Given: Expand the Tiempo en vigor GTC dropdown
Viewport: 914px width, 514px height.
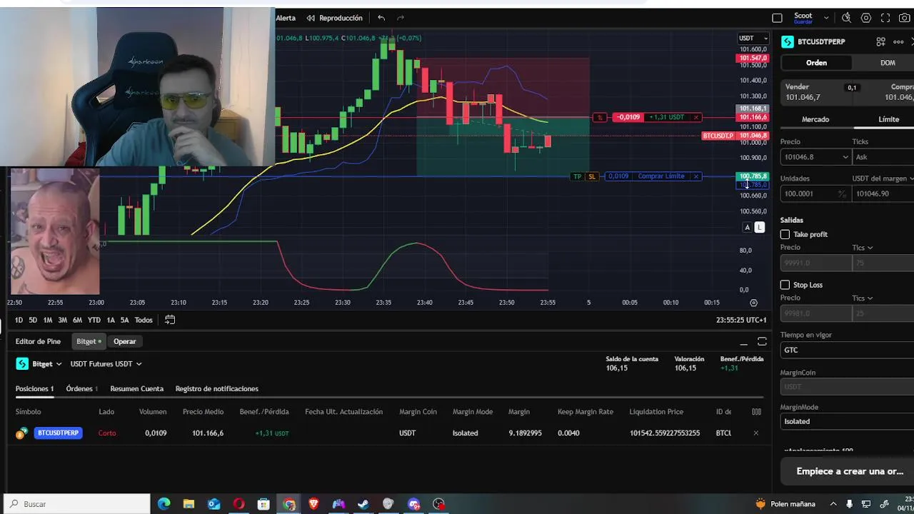Looking at the screenshot, I should (x=847, y=350).
